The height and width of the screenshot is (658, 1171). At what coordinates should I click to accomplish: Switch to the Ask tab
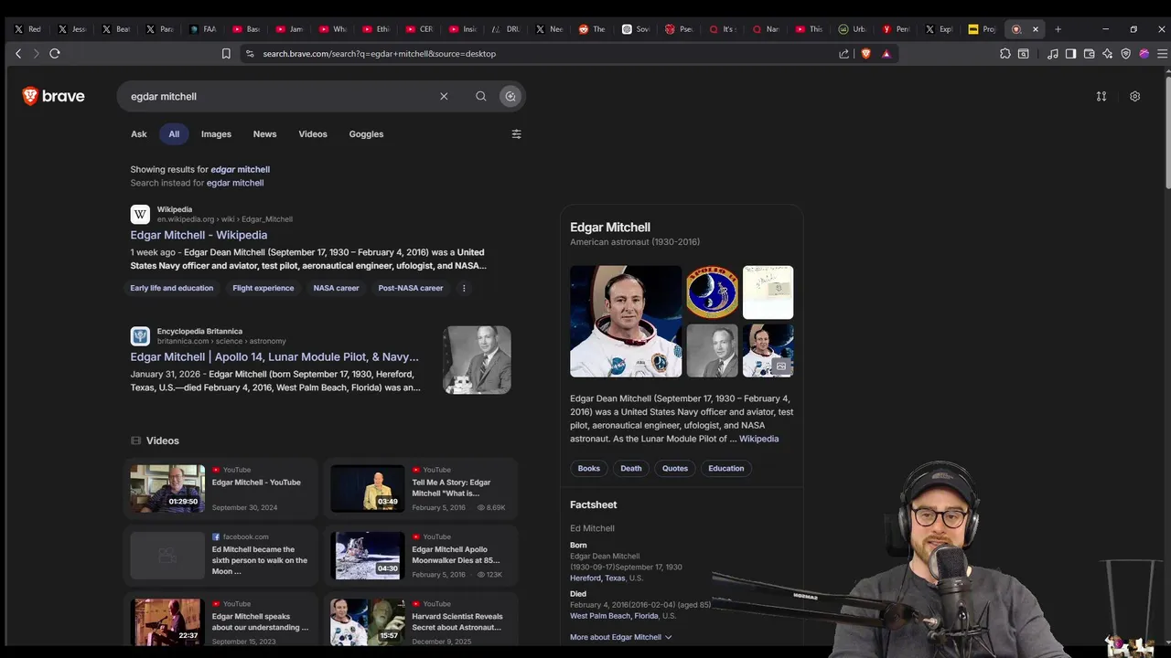[x=138, y=134]
